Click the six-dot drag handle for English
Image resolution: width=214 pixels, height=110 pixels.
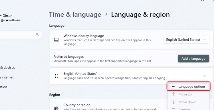(56, 76)
